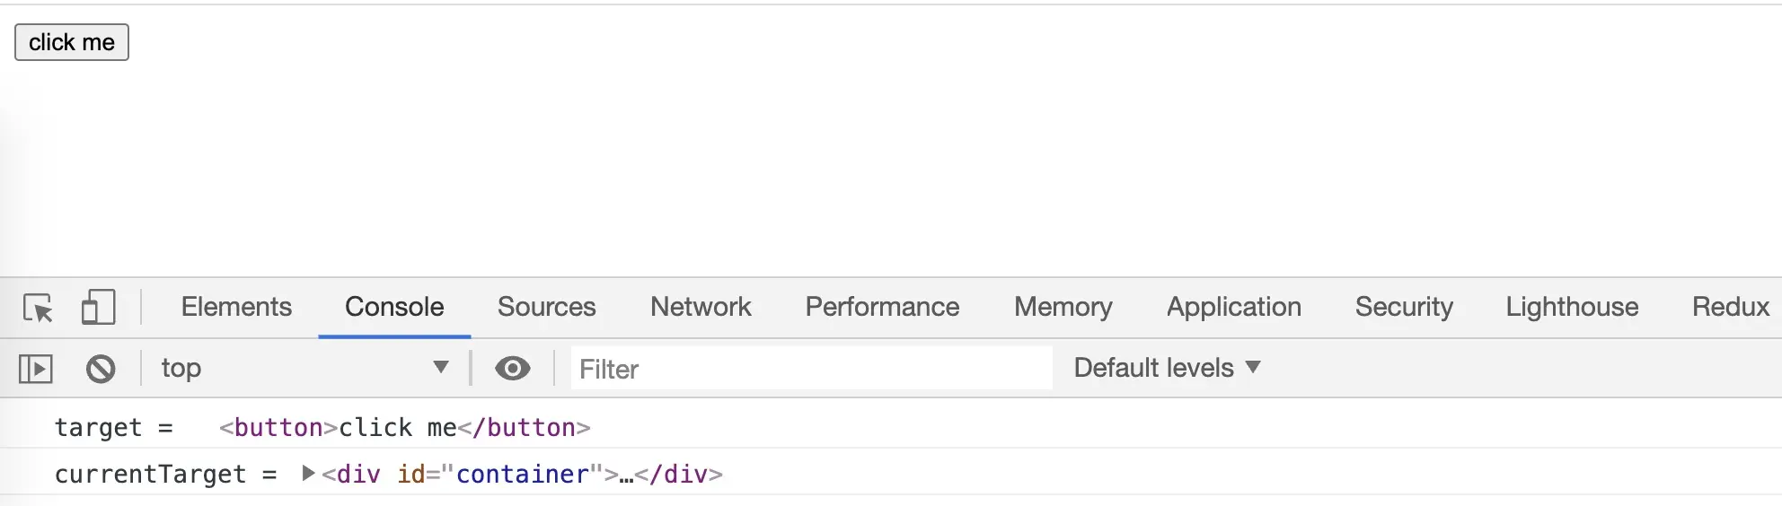
Task: Click the logged button element in console
Action: click(x=404, y=427)
